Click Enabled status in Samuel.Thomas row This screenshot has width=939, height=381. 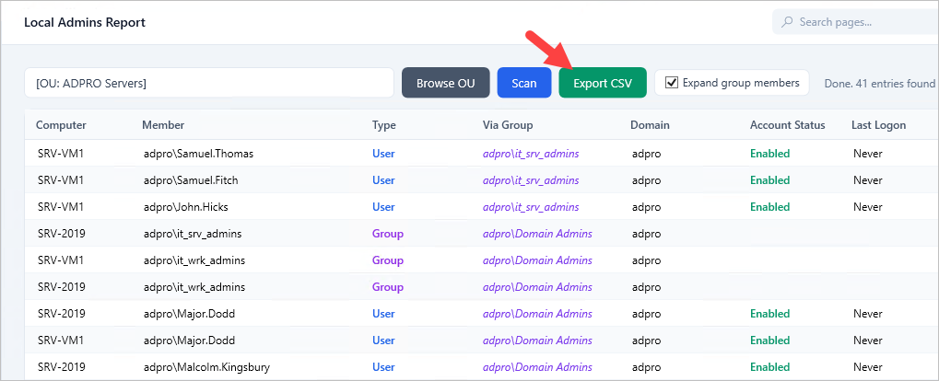770,154
